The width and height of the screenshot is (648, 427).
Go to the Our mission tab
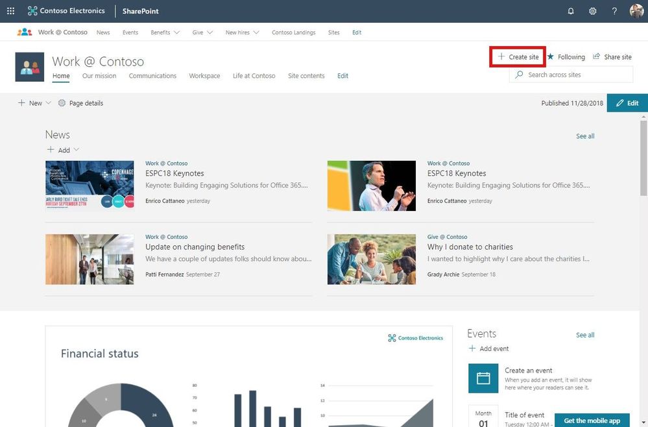tap(99, 76)
